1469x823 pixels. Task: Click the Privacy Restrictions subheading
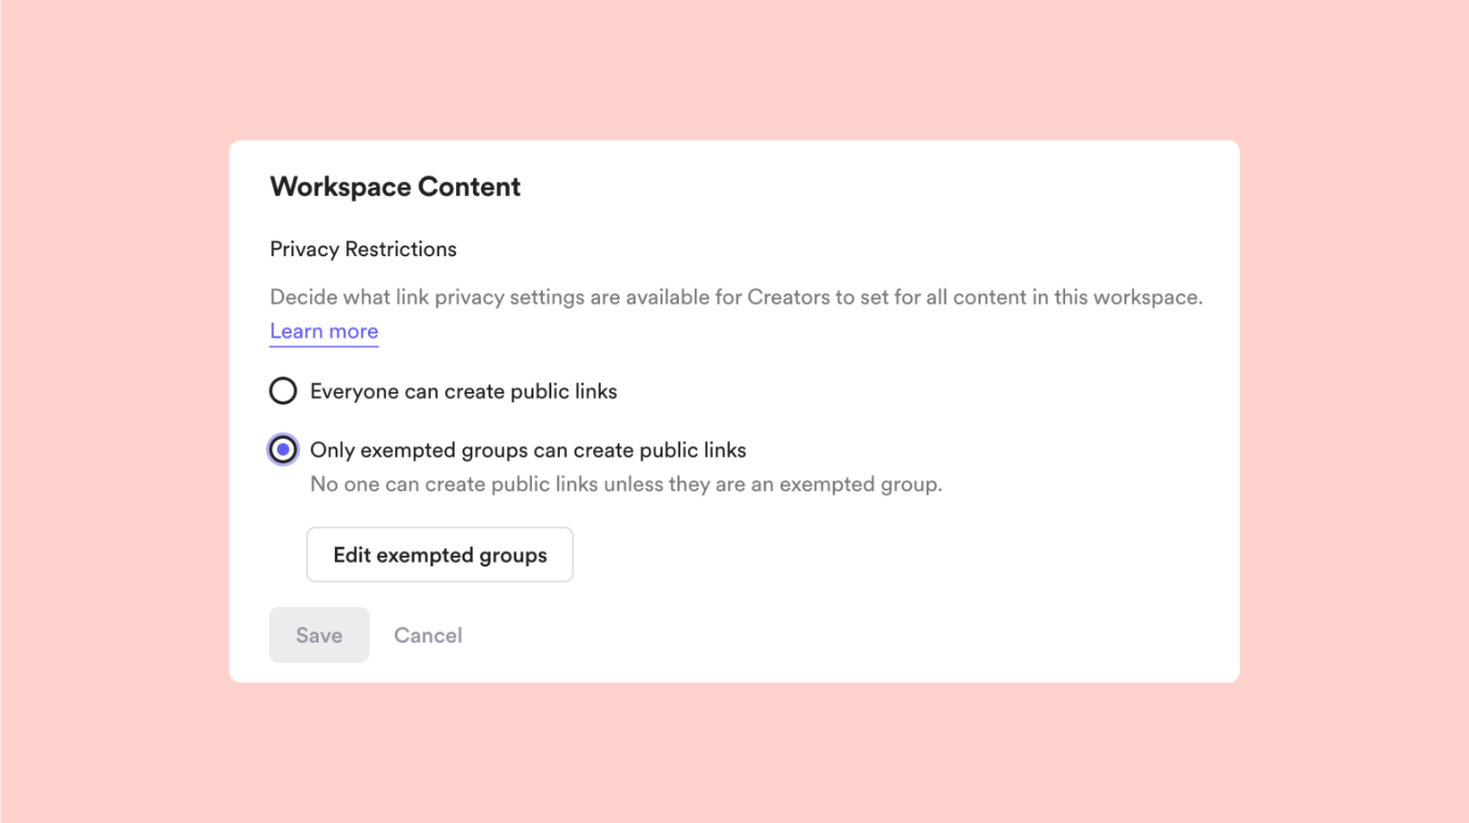click(x=363, y=249)
